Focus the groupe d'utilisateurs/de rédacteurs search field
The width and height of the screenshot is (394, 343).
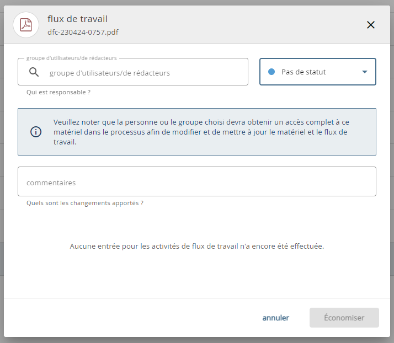[143, 73]
